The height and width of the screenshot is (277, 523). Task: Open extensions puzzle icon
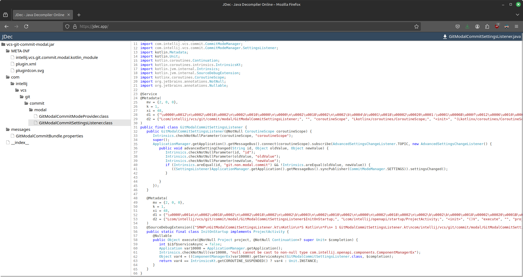(487, 26)
